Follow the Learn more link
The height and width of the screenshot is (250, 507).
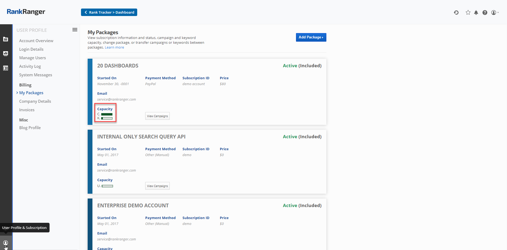point(114,47)
